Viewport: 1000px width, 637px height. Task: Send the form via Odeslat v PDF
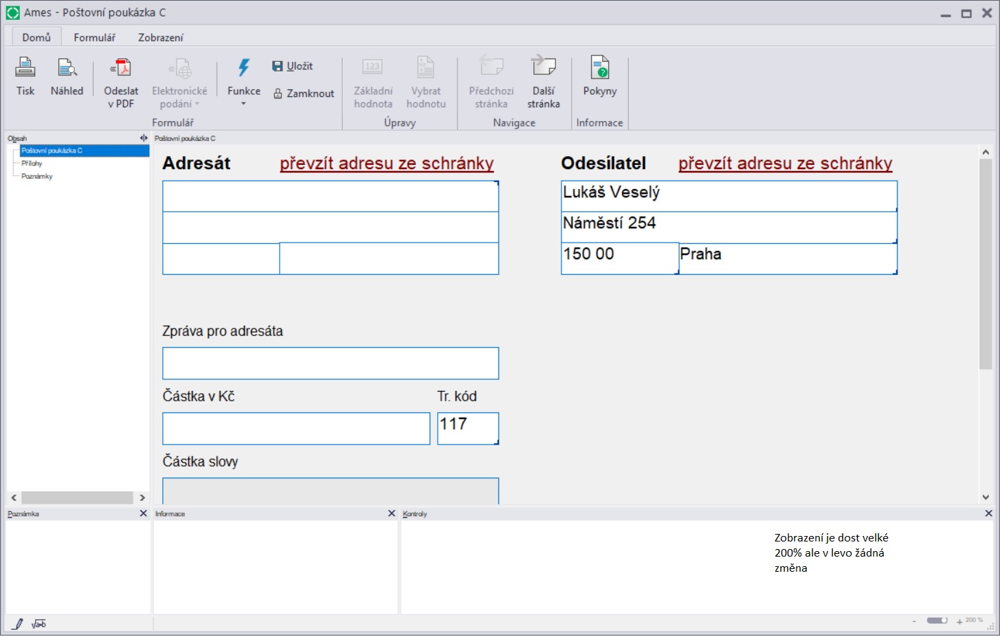click(x=121, y=82)
